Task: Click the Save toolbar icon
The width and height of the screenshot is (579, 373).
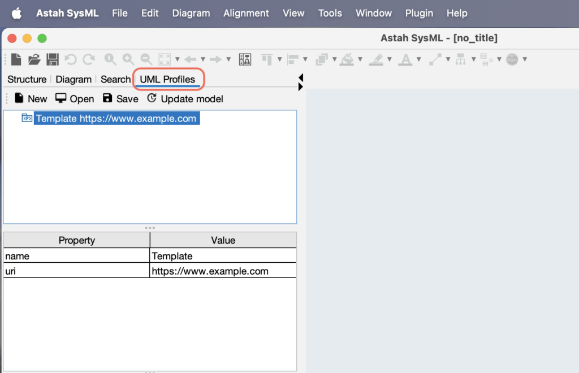Action: (x=51, y=59)
